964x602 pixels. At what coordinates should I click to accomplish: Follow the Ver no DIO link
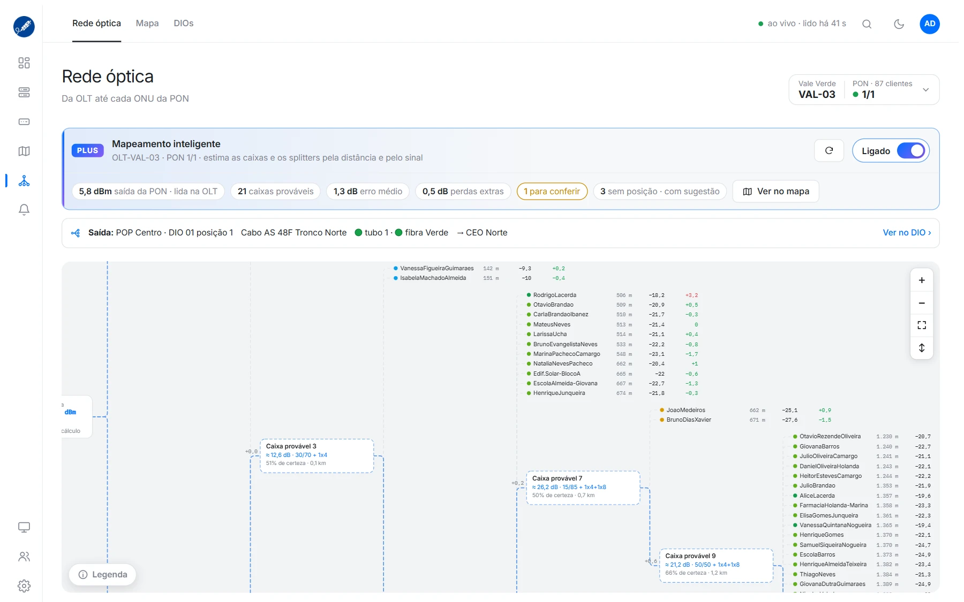(x=907, y=233)
